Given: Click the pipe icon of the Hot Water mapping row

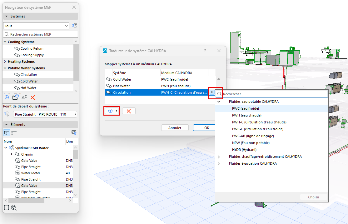Looking at the screenshot, I should 109,86.
